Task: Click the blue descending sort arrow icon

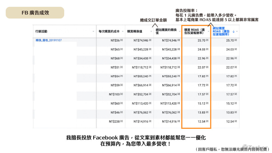Action: tap(233, 31)
